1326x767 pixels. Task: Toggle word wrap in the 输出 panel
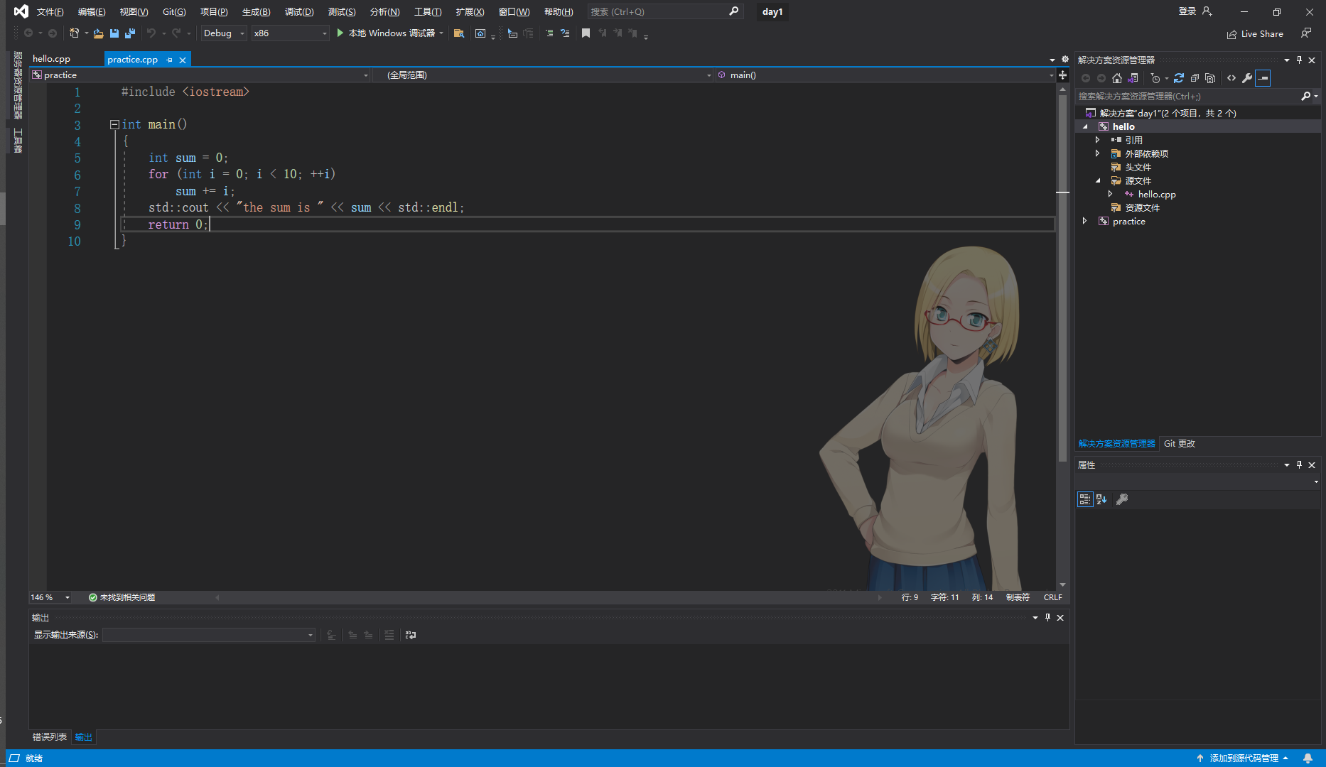(411, 635)
